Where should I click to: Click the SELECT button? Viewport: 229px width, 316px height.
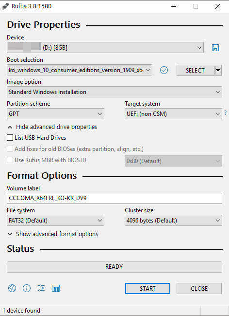[x=196, y=70]
